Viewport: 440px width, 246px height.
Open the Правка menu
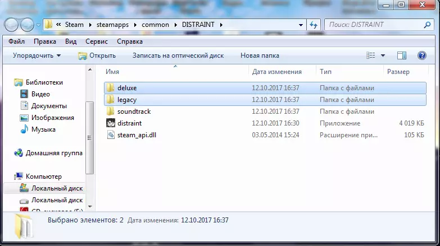(45, 41)
